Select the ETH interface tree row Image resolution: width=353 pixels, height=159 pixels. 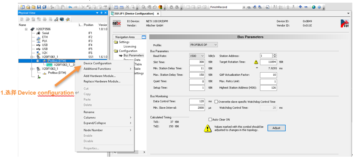pos(45,37)
